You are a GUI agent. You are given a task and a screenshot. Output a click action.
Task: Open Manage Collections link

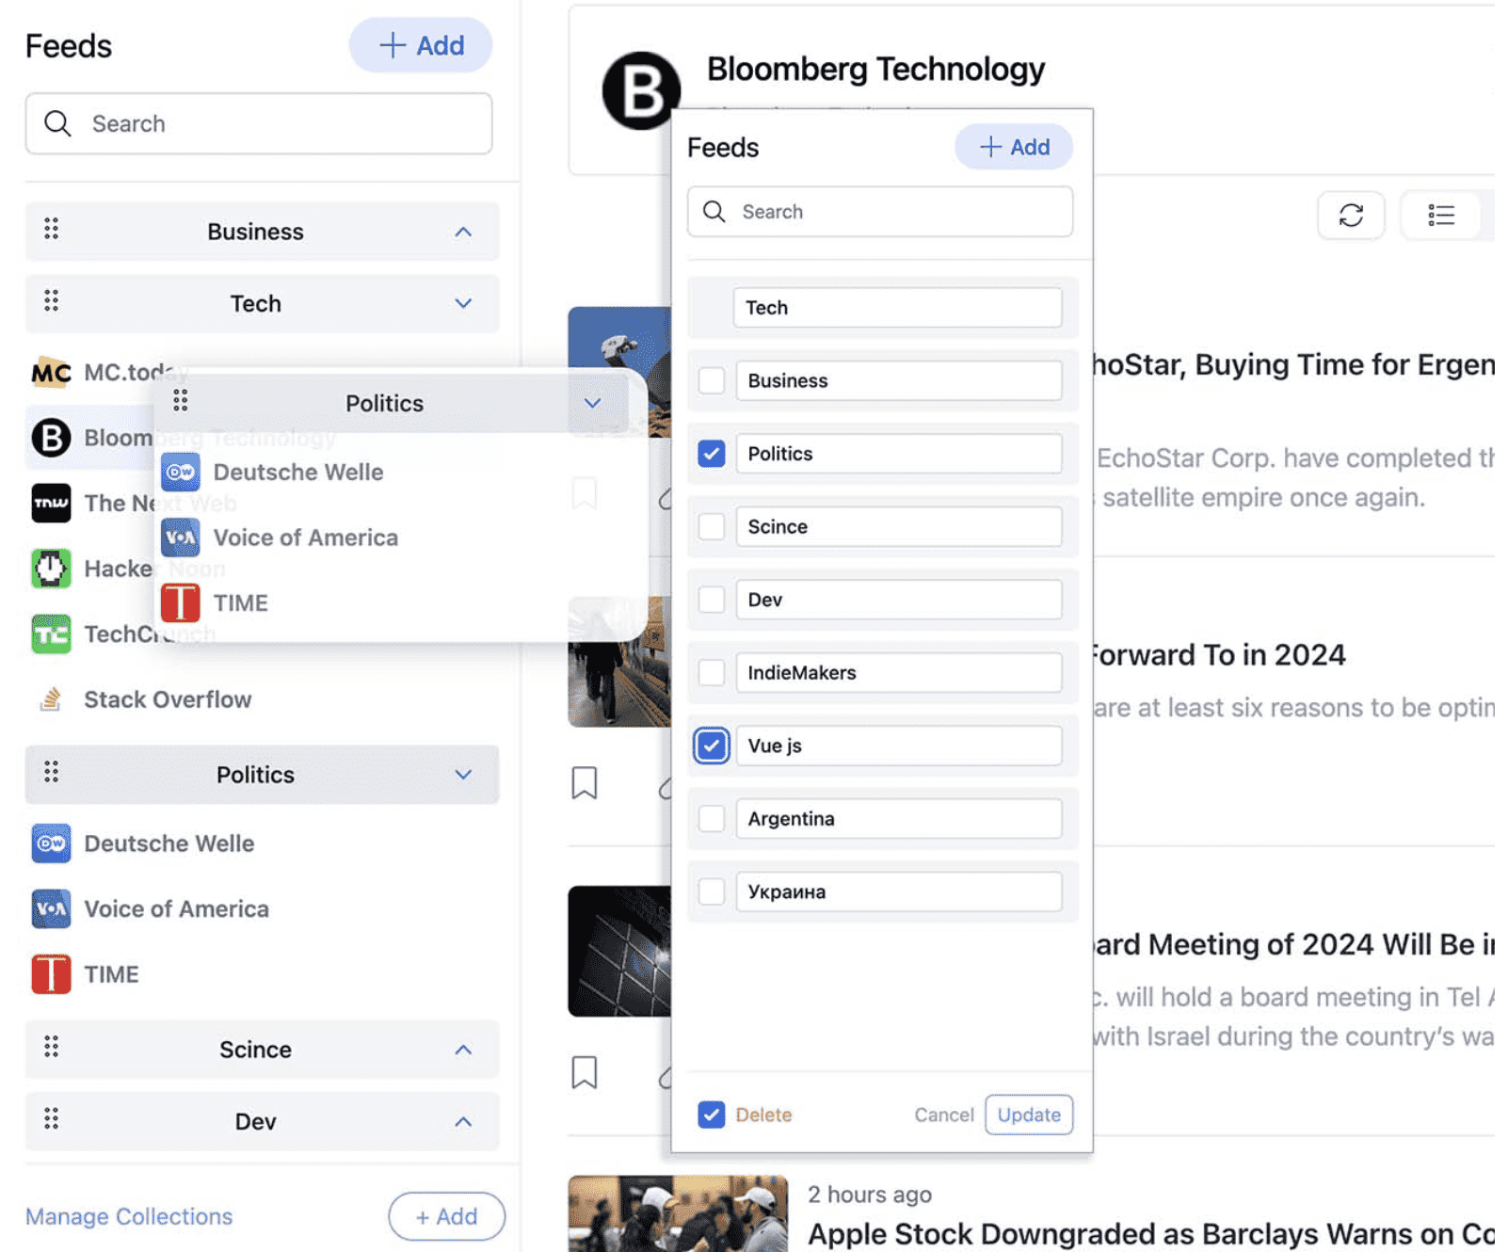point(129,1216)
